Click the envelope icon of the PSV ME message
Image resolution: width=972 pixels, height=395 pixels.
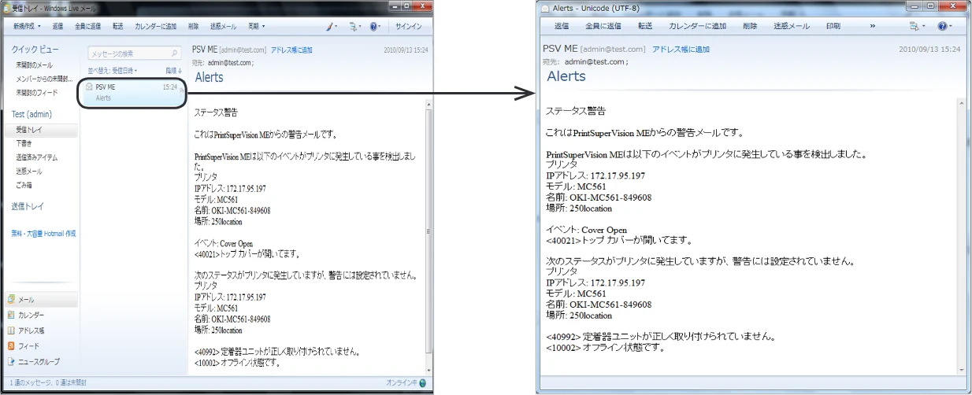[90, 87]
